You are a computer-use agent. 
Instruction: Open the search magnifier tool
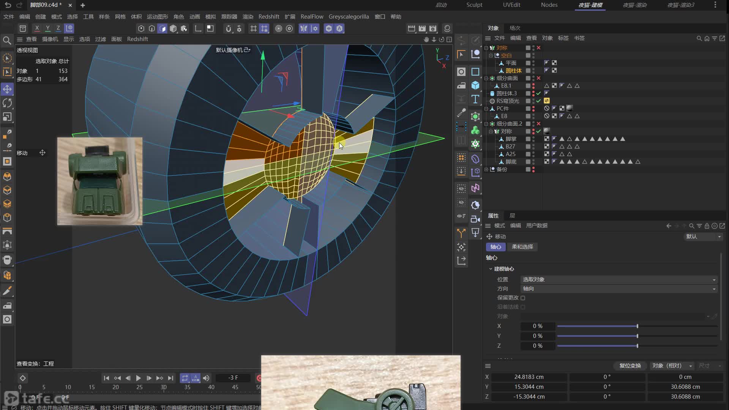7,40
